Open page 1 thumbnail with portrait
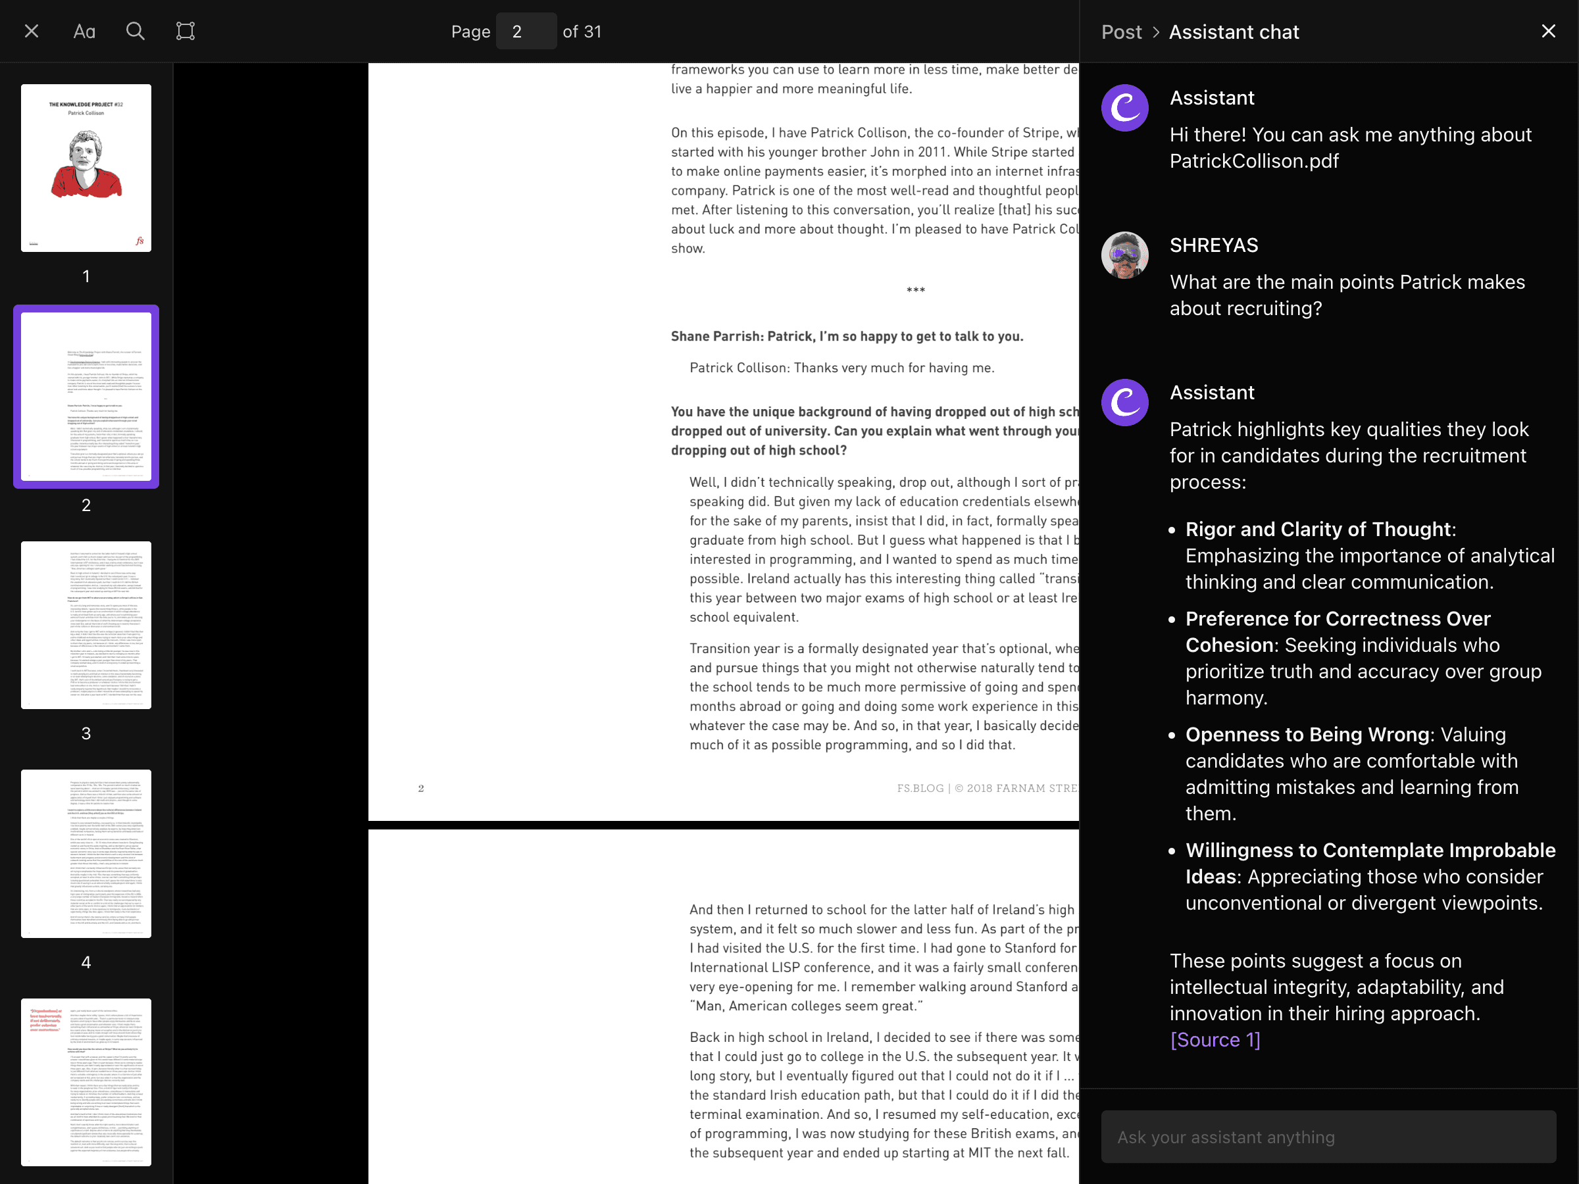The width and height of the screenshot is (1579, 1184). pyautogui.click(x=86, y=168)
